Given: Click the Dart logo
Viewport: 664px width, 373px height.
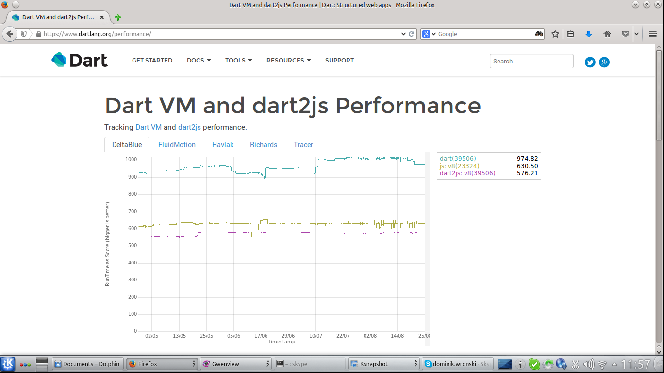Looking at the screenshot, I should coord(80,60).
